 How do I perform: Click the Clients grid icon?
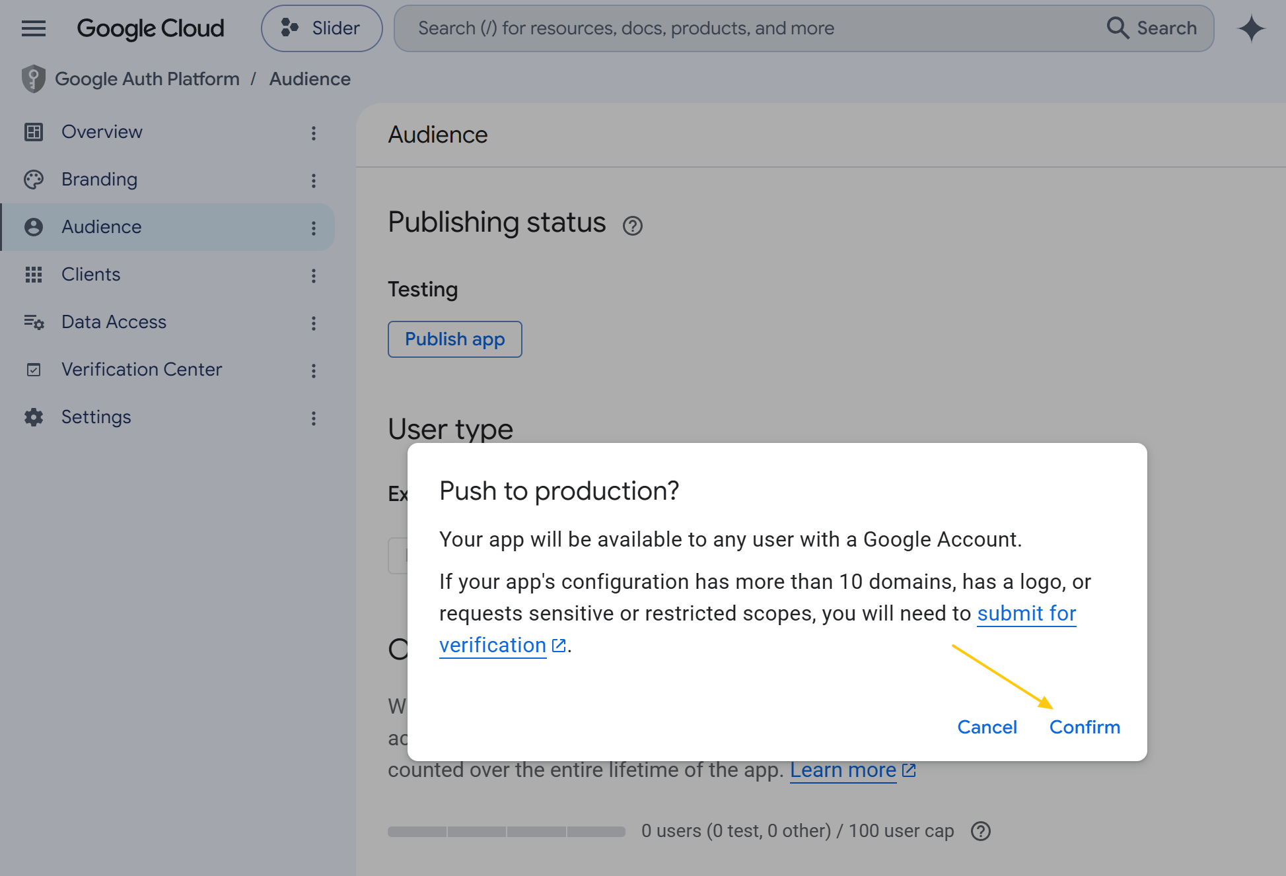34,275
